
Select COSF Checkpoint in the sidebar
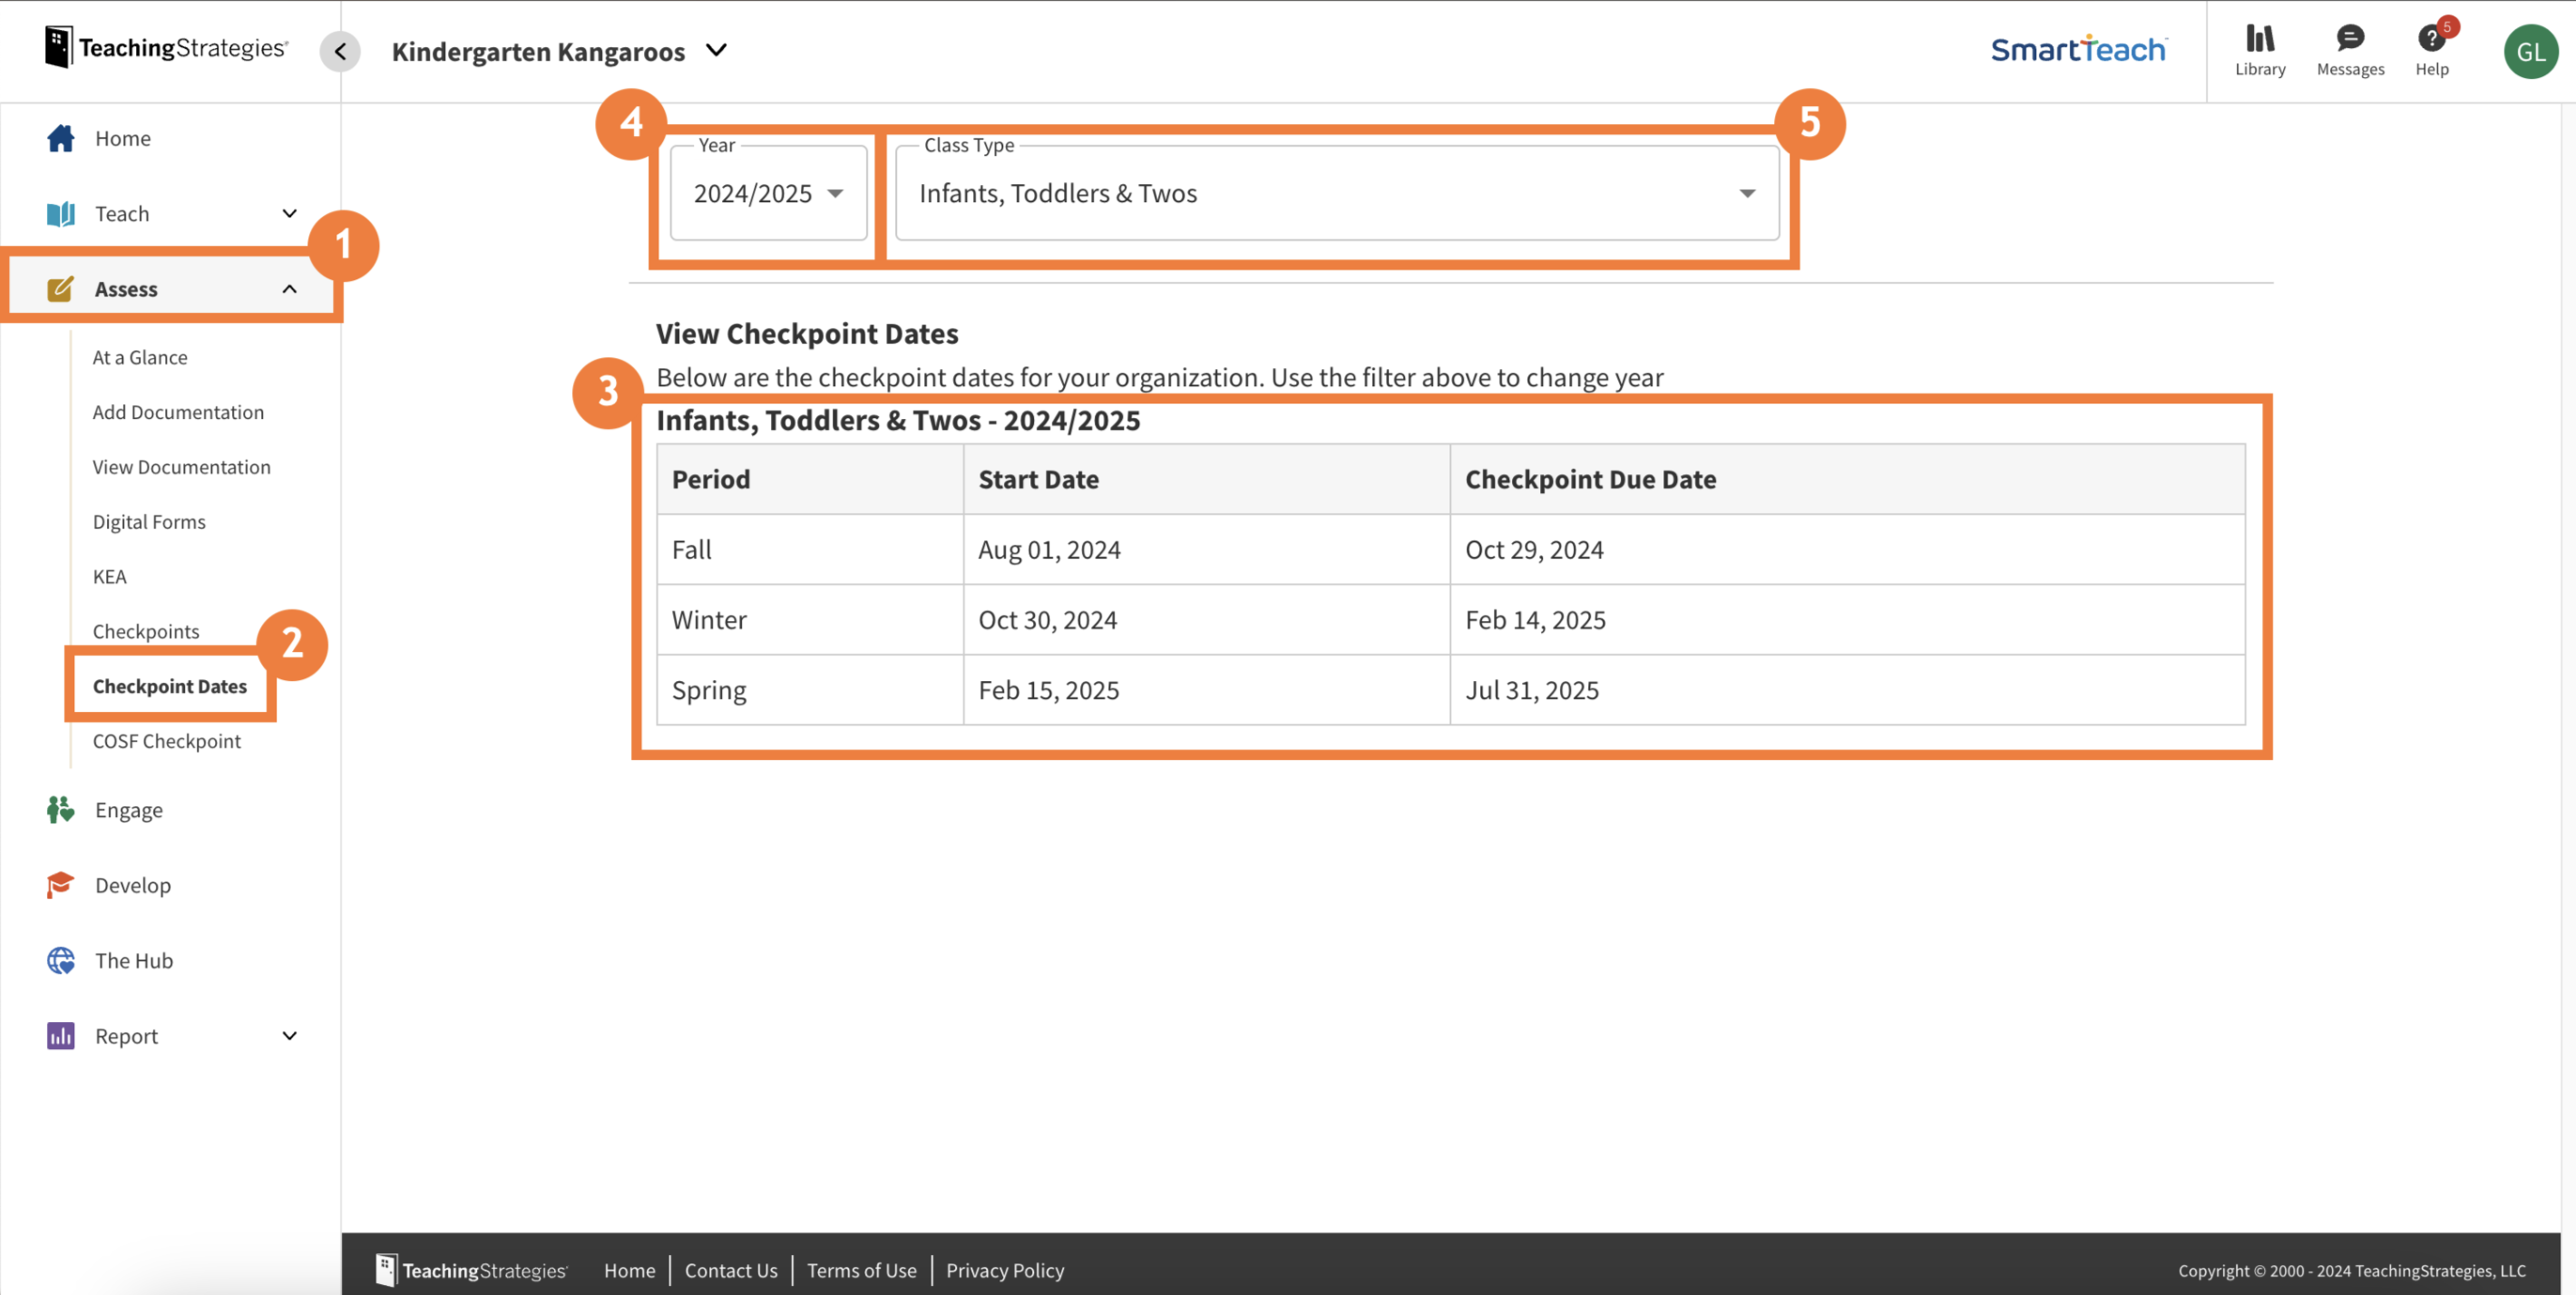[166, 741]
